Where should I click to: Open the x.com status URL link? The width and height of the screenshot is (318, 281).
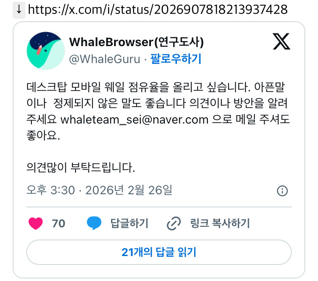tap(158, 9)
